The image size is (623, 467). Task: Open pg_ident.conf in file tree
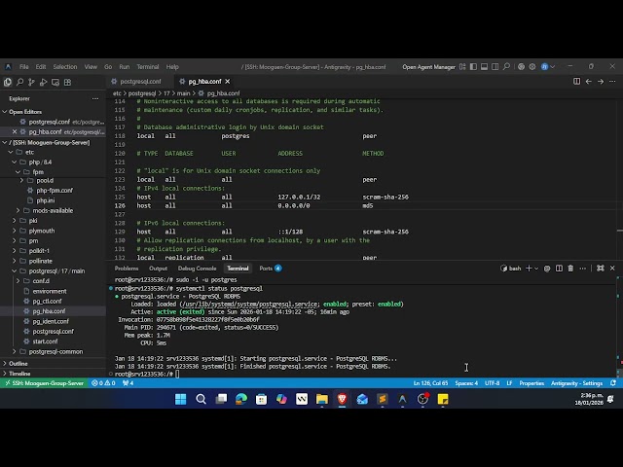pyautogui.click(x=51, y=321)
